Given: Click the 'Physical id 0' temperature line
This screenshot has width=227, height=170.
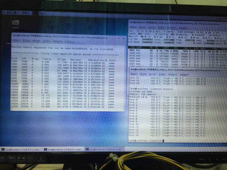Looking at the screenshot, I should click(167, 97).
